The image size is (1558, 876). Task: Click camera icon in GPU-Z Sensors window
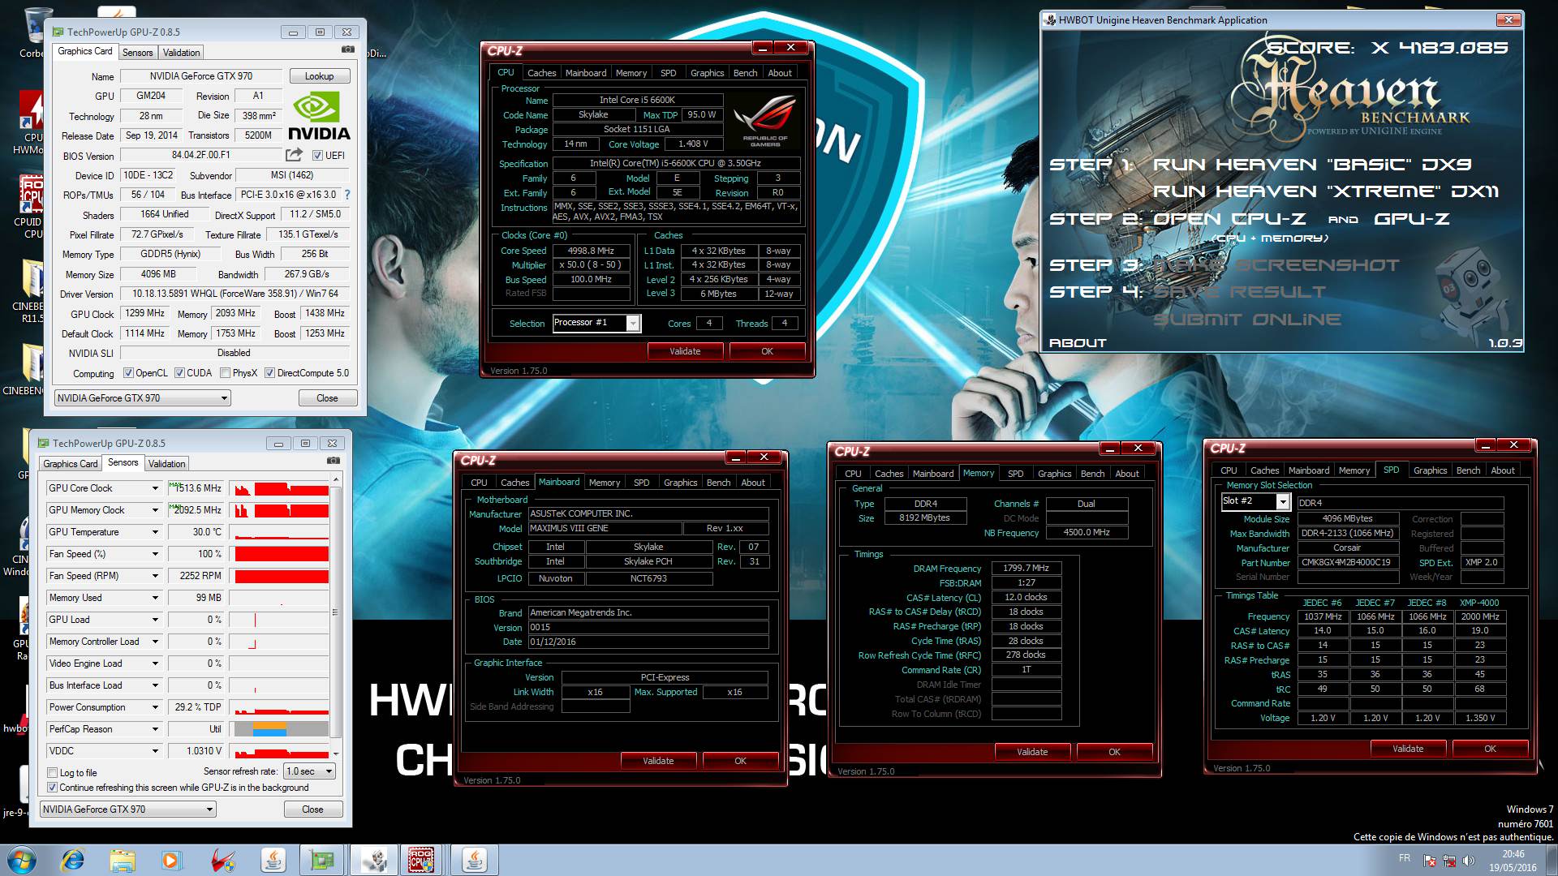[333, 461]
